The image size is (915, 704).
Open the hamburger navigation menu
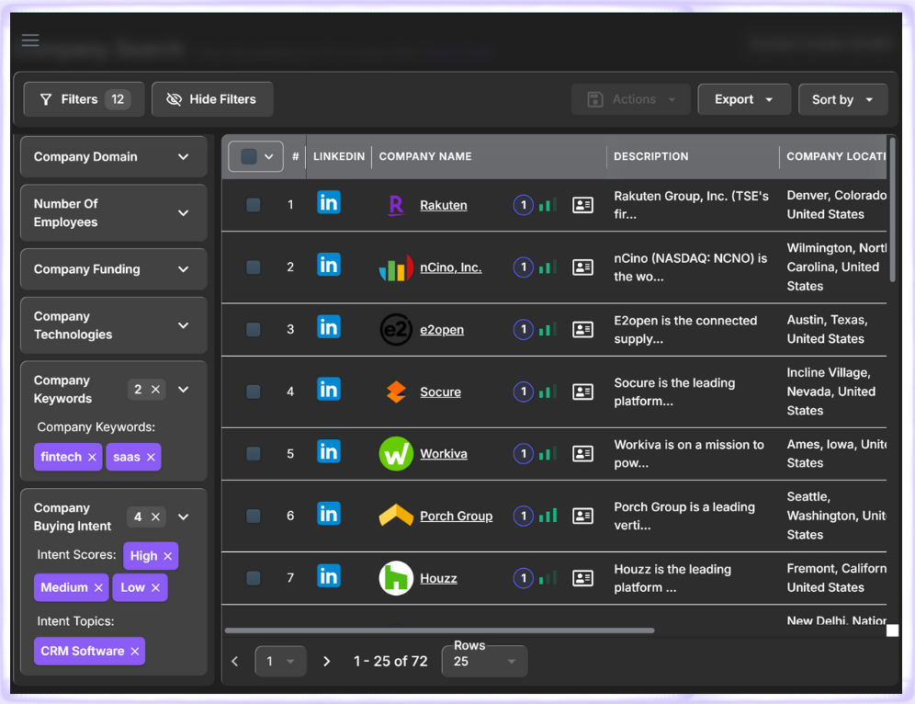coord(30,40)
